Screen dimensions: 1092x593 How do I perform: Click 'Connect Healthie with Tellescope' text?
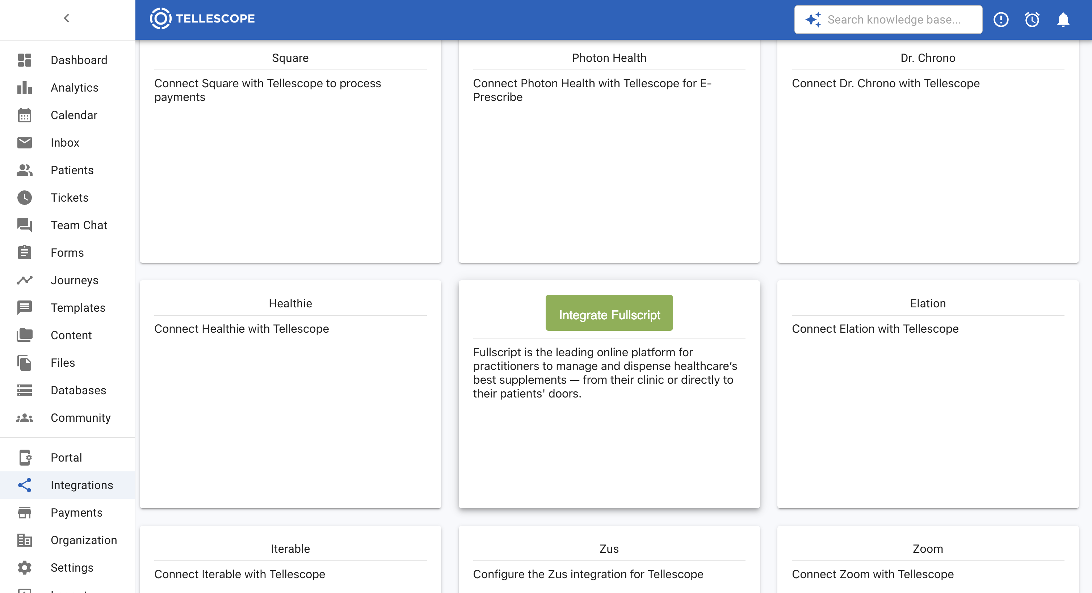pos(241,328)
